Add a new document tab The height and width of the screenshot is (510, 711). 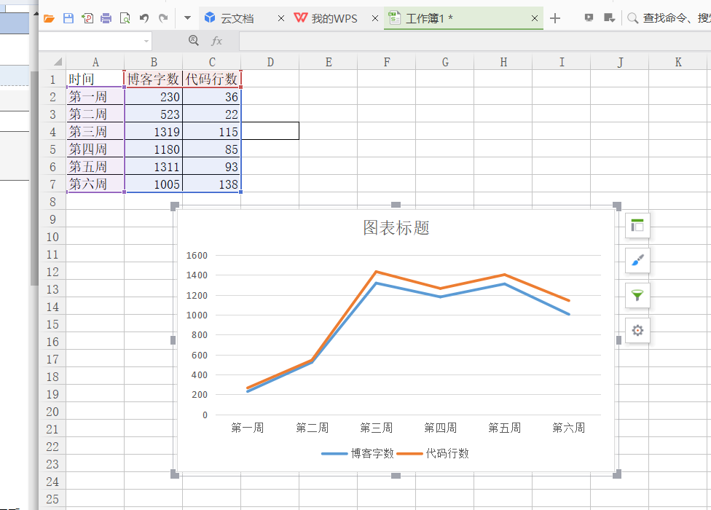[555, 18]
